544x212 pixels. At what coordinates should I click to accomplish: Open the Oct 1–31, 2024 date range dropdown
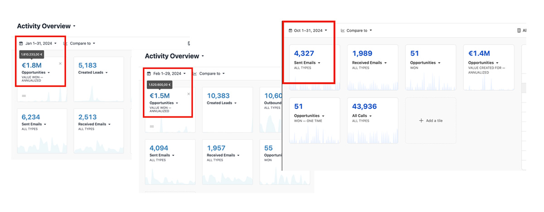(x=311, y=30)
